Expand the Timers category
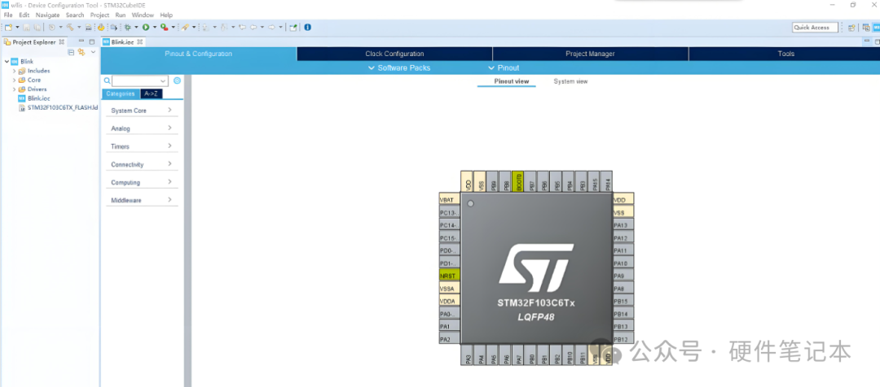The height and width of the screenshot is (387, 880). click(142, 146)
